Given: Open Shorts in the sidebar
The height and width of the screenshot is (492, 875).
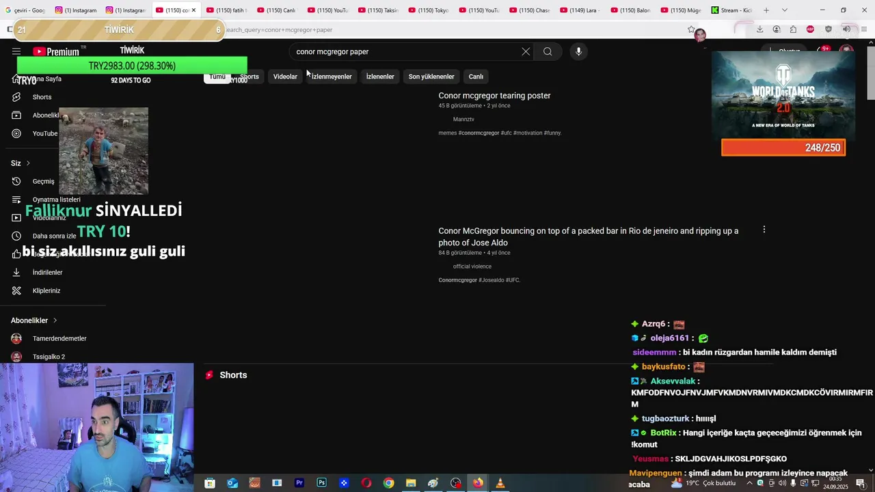Looking at the screenshot, I should click(x=42, y=97).
